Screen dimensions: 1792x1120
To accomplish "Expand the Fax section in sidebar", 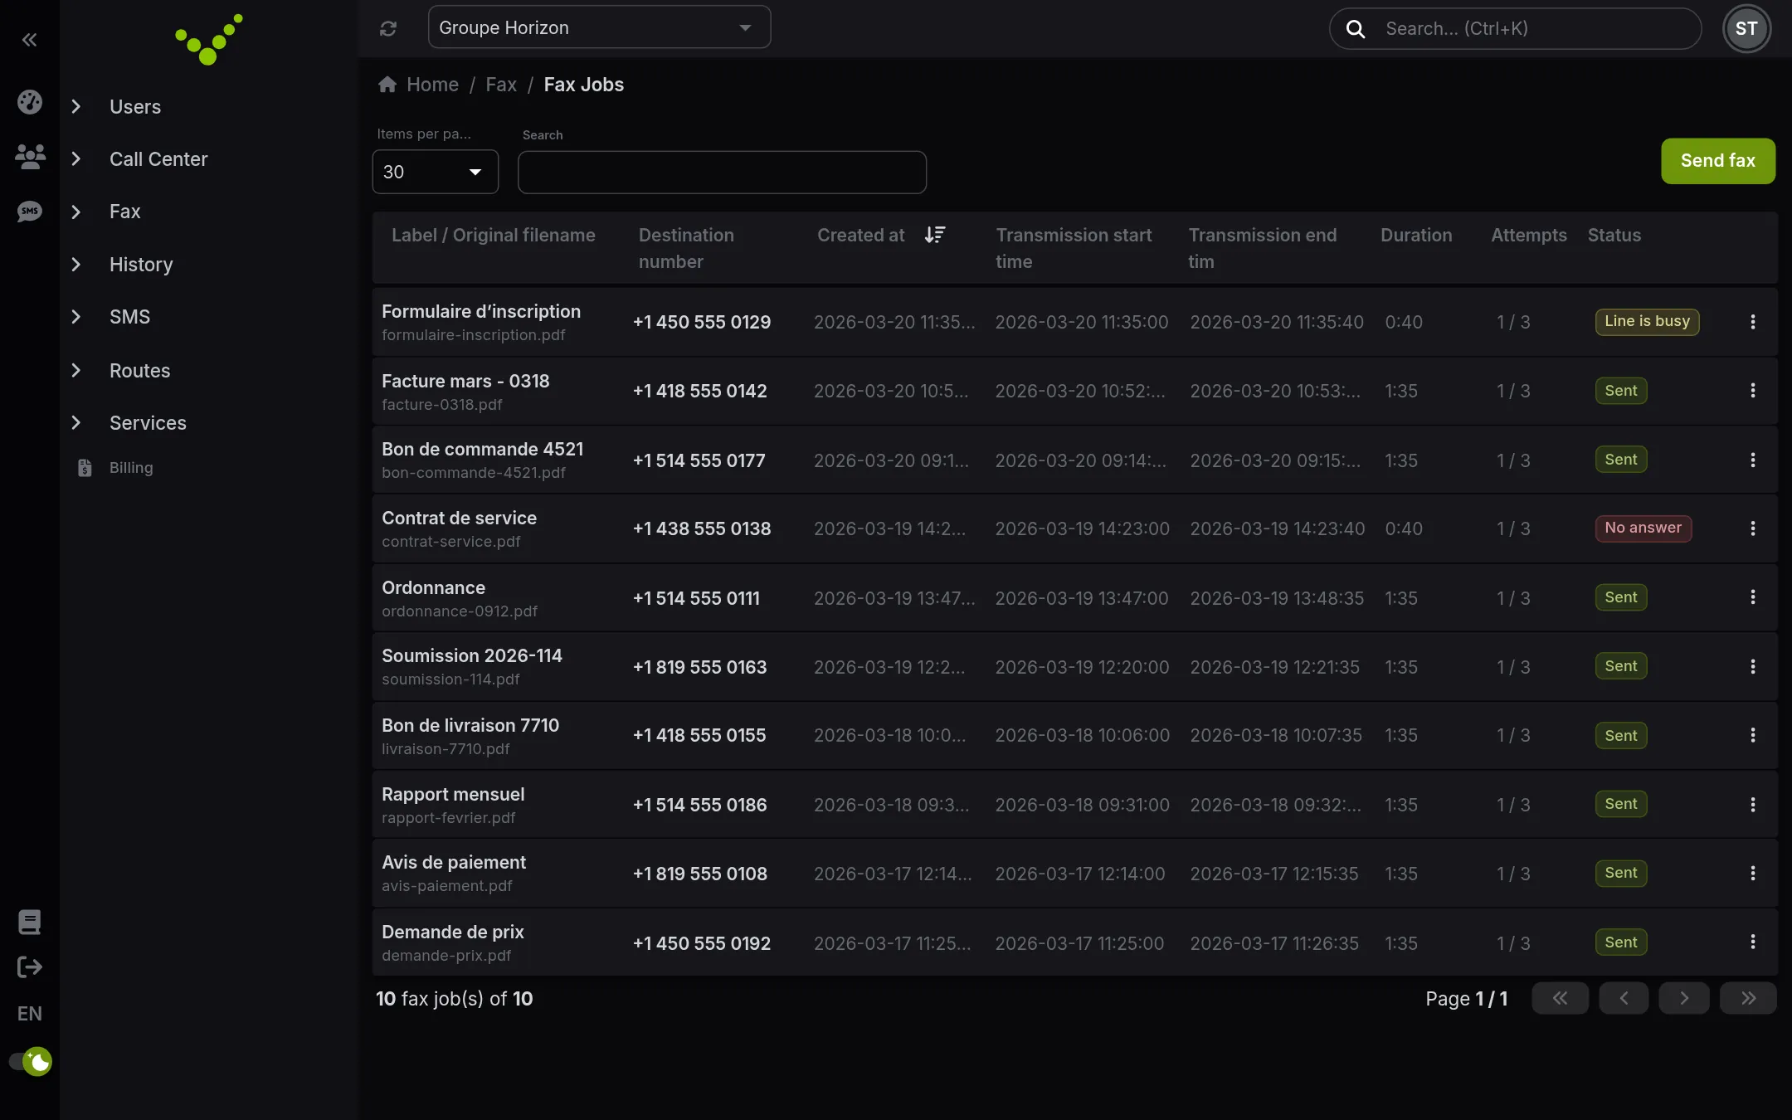I will point(124,212).
